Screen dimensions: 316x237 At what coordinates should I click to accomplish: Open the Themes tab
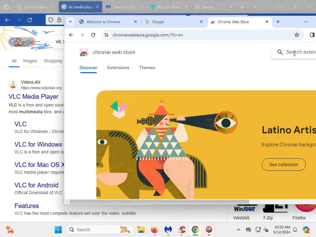pyautogui.click(x=147, y=68)
